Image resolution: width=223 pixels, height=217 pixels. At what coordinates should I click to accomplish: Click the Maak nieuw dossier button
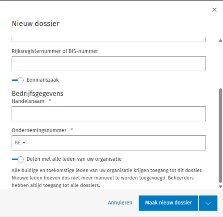[x=168, y=203]
